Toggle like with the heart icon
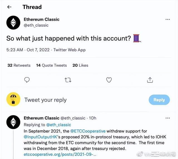Image resolution: width=178 pixels, height=159 pixels. point(109,80)
